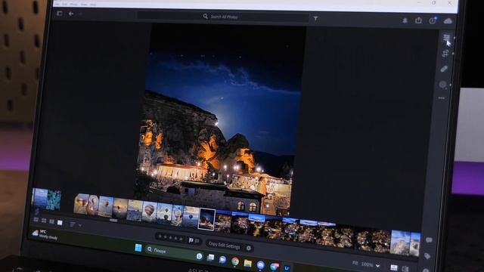This screenshot has width=484, height=272.
Task: Open Copy Edit Settings gear options
Action: tap(249, 248)
